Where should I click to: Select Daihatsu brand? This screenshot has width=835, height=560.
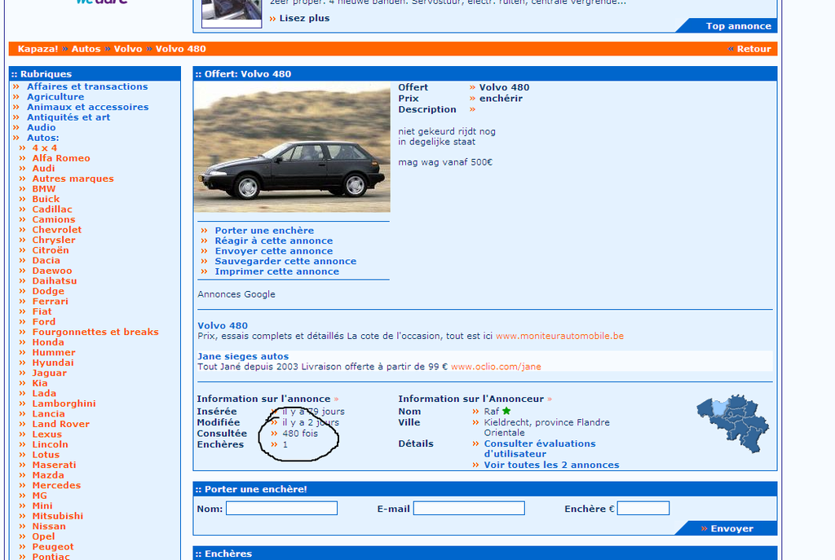55,281
